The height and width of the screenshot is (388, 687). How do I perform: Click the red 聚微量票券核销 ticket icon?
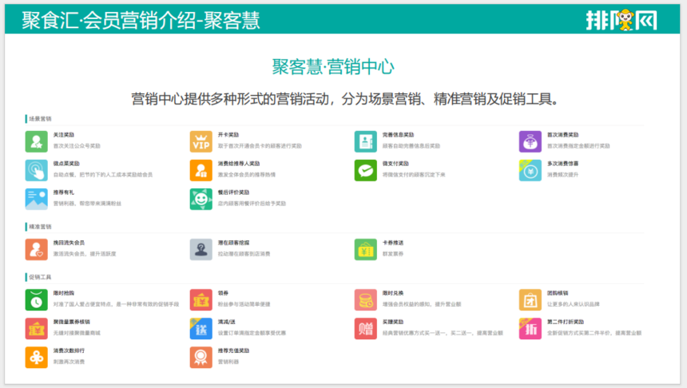pos(37,329)
